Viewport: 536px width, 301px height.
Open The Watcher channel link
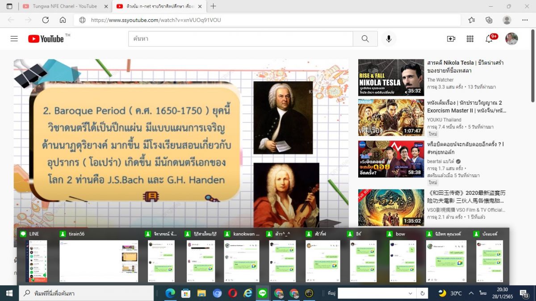[x=440, y=80]
